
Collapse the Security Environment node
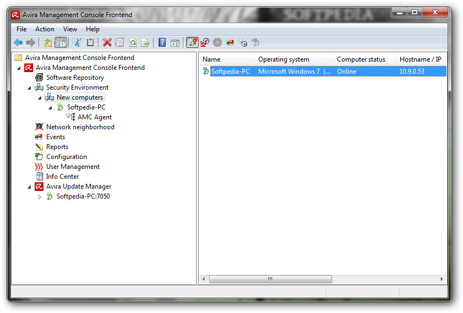click(x=29, y=88)
